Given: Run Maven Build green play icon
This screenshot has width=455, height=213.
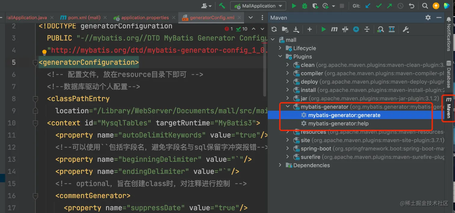Looking at the screenshot, I should click(x=323, y=29).
